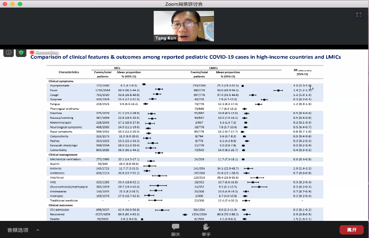Image resolution: width=369 pixels, height=238 pixels.
Task: Click the macOS yellow minimize window button
Action: (13, 3)
